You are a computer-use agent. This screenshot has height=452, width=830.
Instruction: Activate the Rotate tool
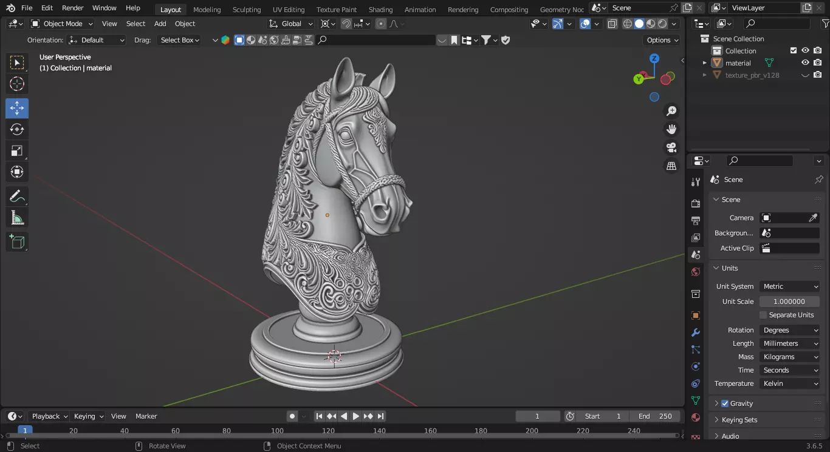coord(17,129)
